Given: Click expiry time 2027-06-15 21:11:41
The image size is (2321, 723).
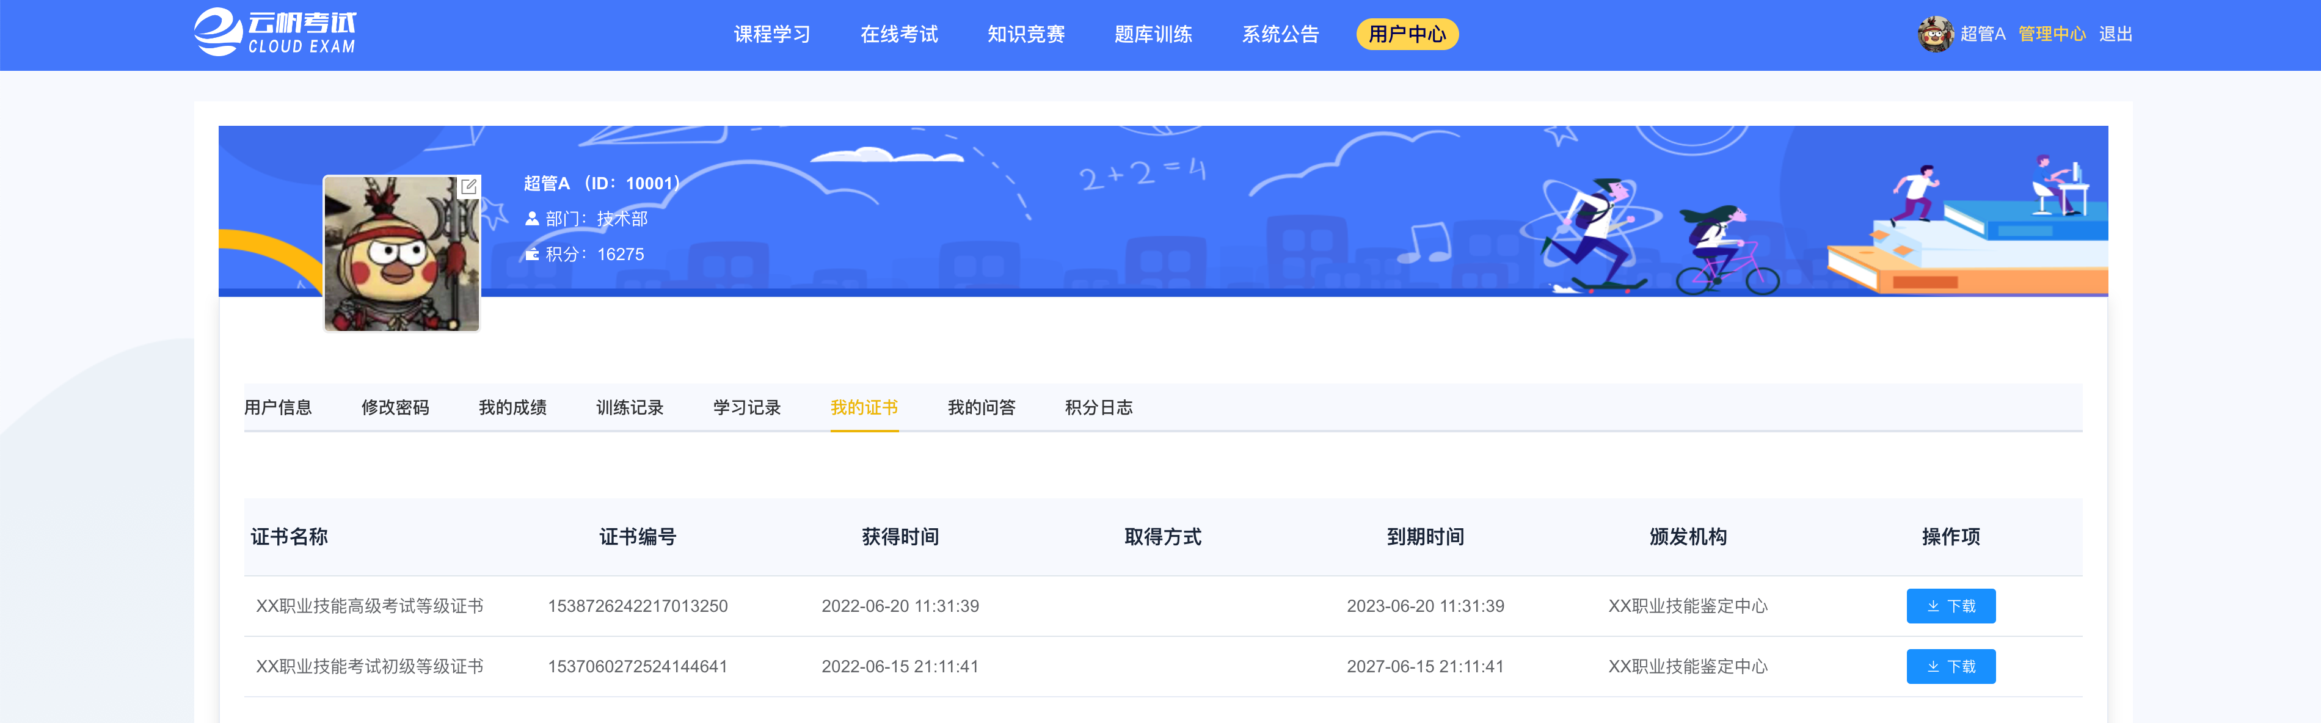Looking at the screenshot, I should (1426, 666).
